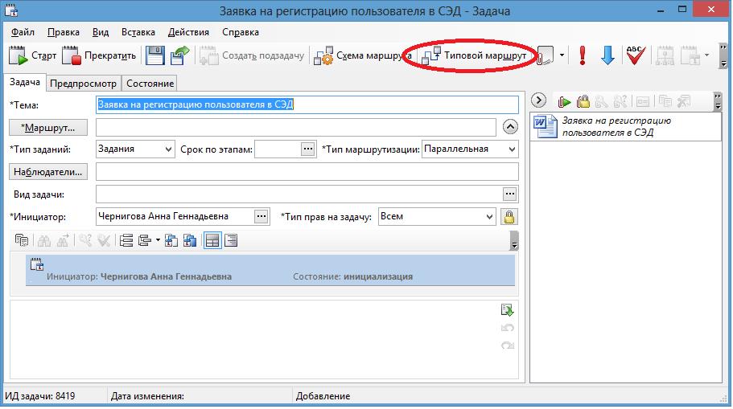The width and height of the screenshot is (733, 409).
Task: Click the Наблюдатели... button
Action: (49, 172)
